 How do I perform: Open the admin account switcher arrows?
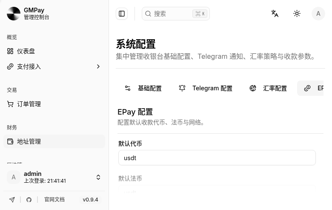98,177
